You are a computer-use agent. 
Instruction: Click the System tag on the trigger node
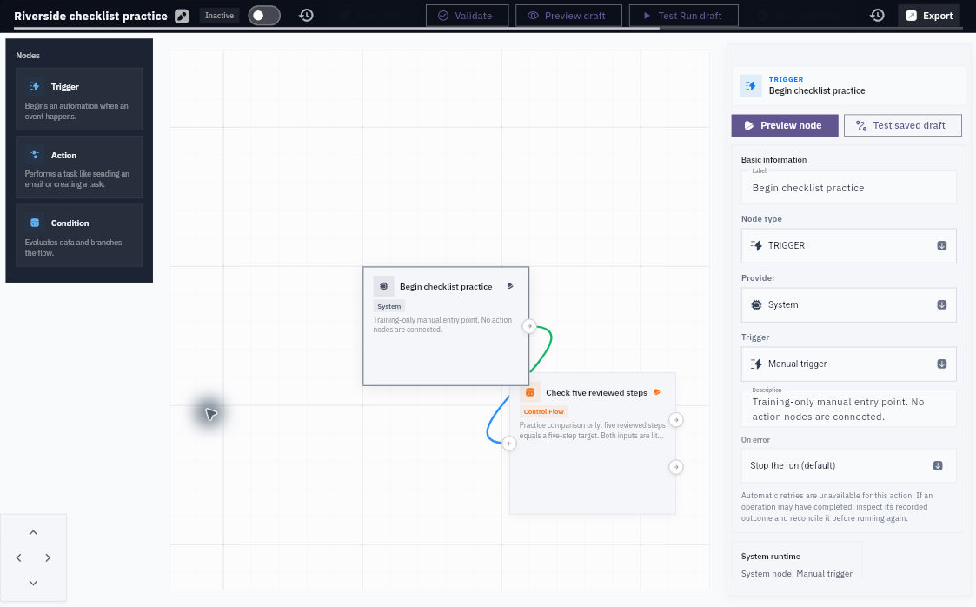389,306
